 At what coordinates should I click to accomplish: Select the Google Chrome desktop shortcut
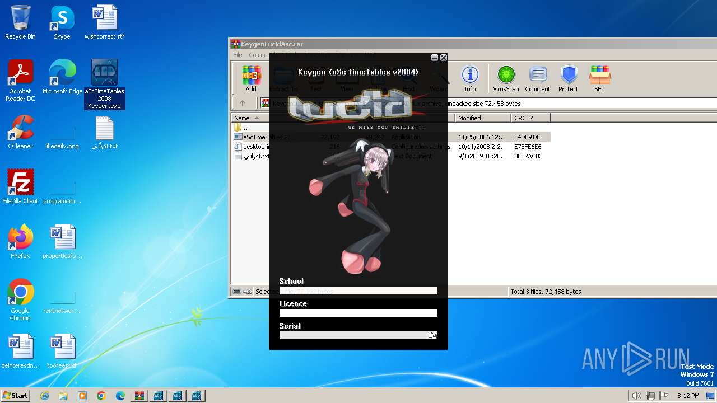20,300
